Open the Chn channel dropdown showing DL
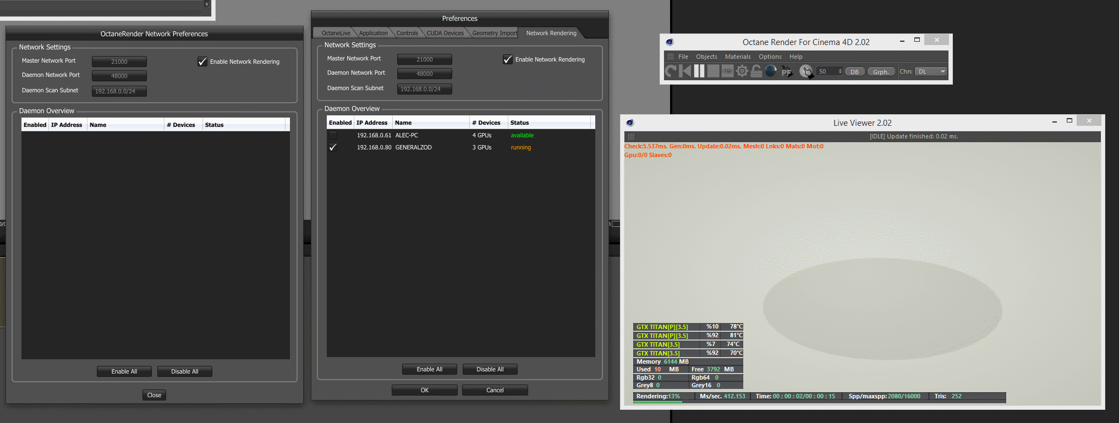 coord(931,71)
